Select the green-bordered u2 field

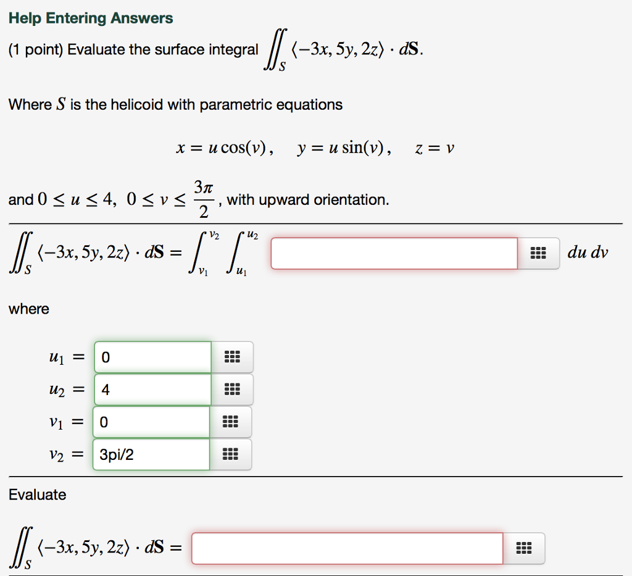(151, 389)
